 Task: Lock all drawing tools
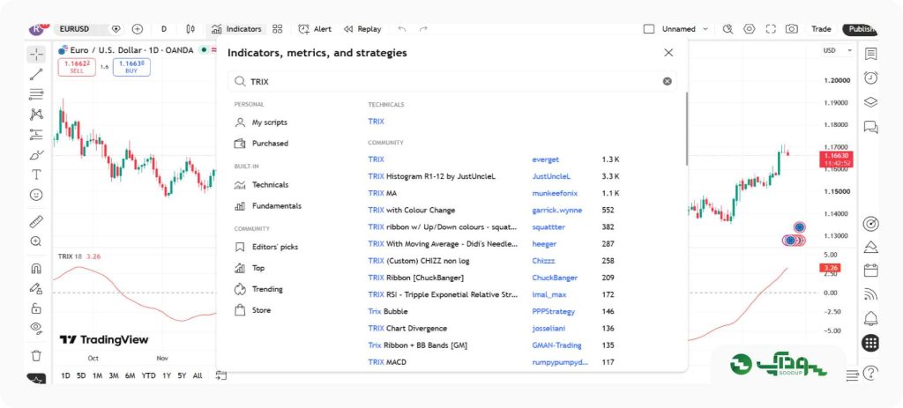pyautogui.click(x=36, y=308)
